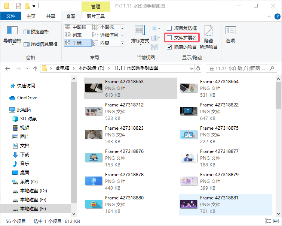Choose the 内容 content layout
The width and height of the screenshot is (282, 226).
click(x=101, y=43)
